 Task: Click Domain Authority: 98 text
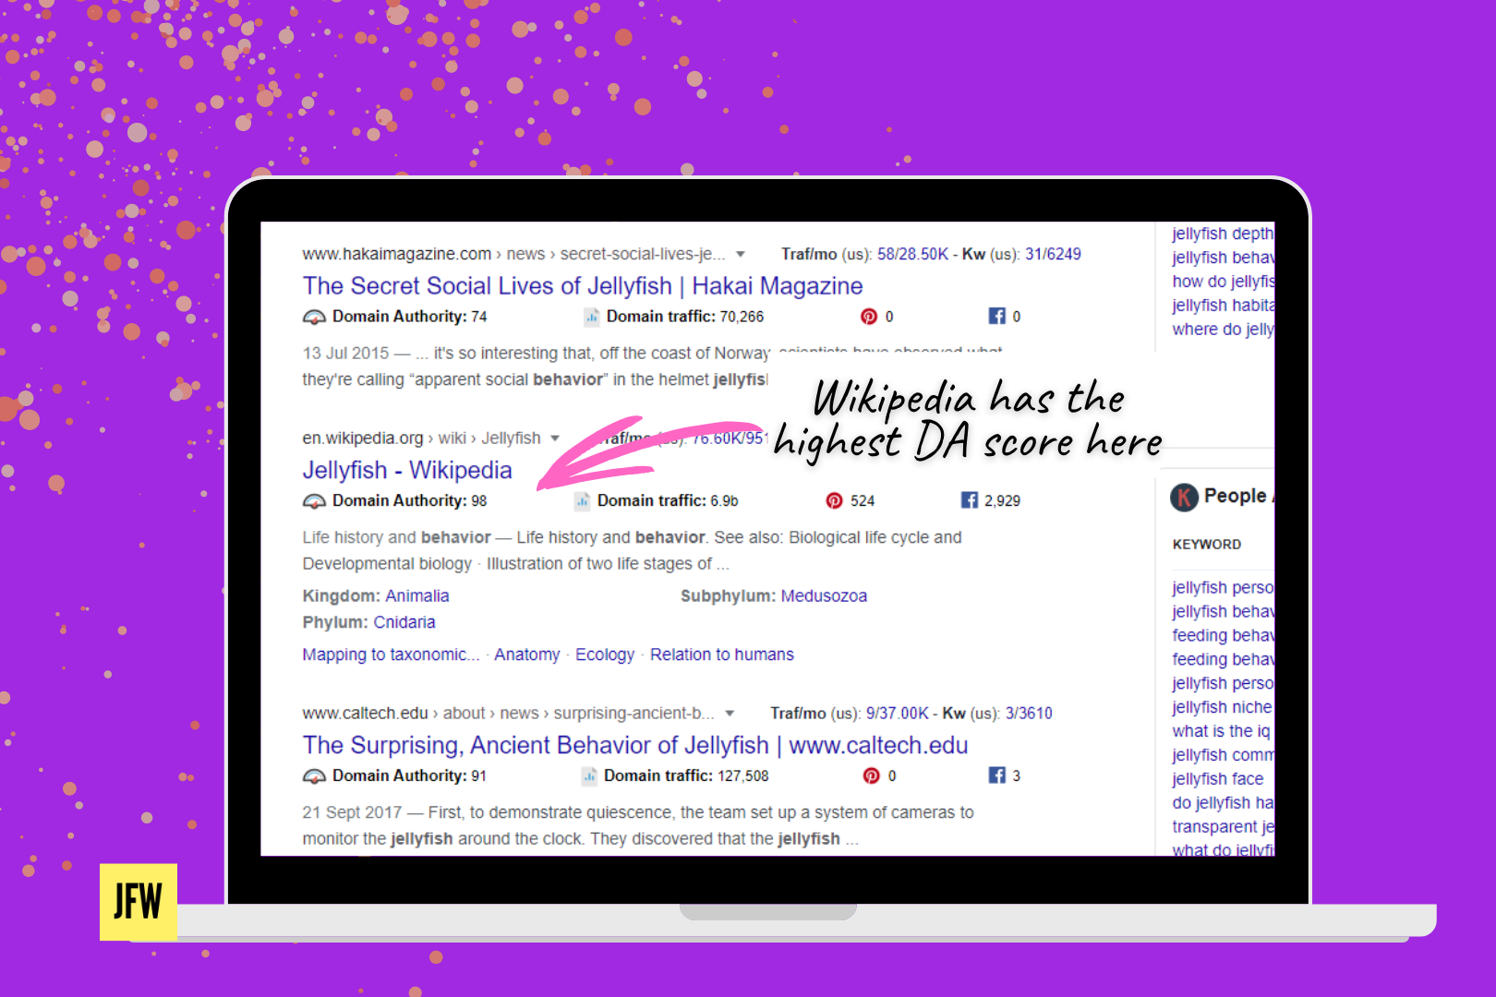409,500
